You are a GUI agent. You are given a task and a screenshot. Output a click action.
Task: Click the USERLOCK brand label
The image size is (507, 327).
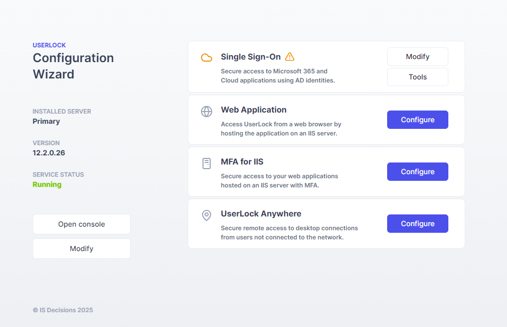49,45
